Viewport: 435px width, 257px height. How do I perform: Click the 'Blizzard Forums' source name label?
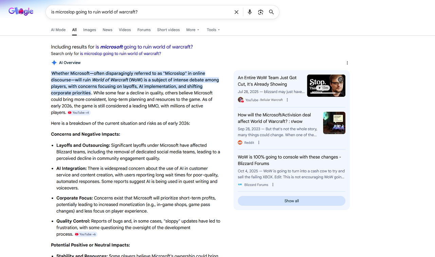256,185
